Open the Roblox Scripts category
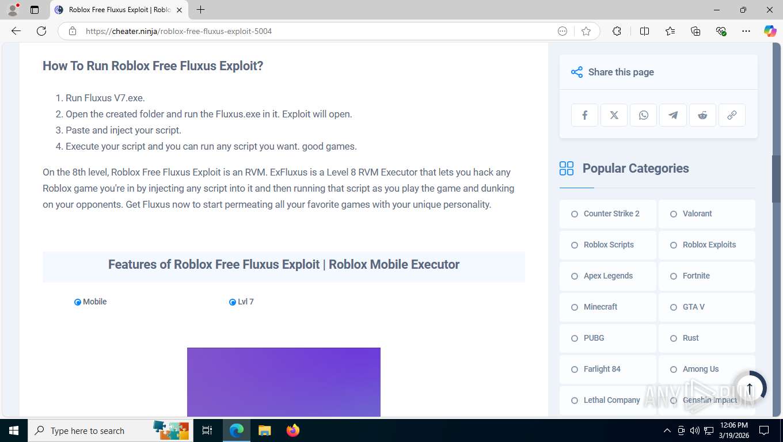 608,245
